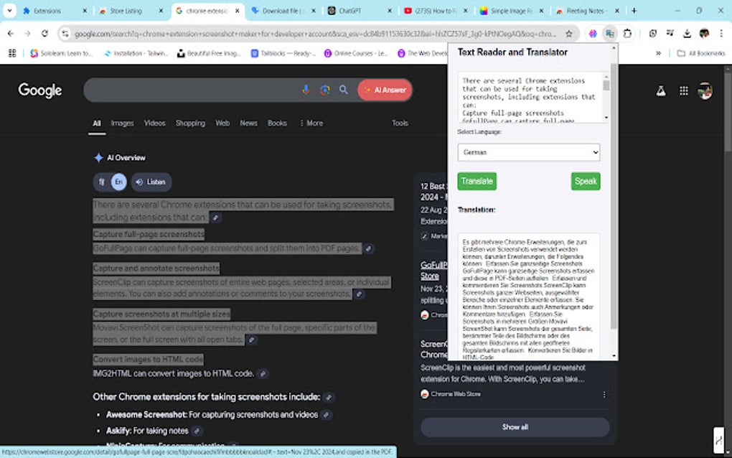Open the Downloads icon in Chrome toolbar

coord(687,33)
